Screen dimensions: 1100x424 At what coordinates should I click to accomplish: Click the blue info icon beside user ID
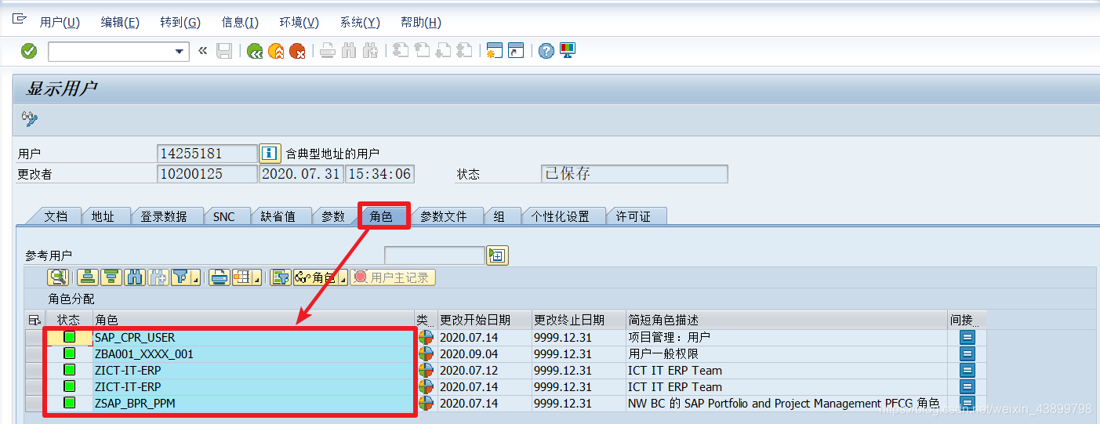270,153
